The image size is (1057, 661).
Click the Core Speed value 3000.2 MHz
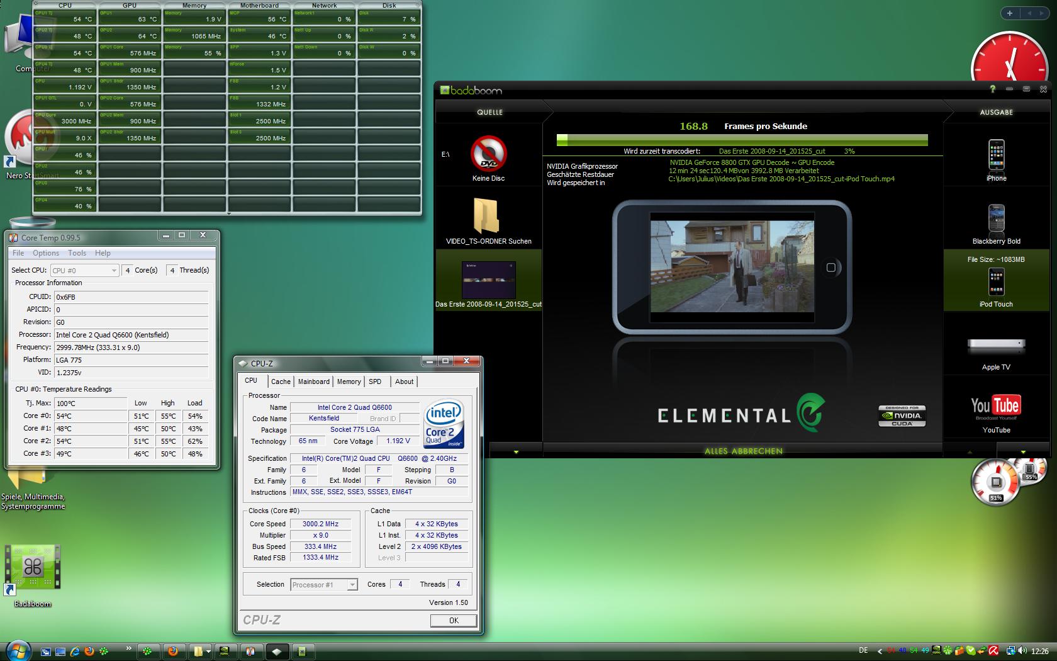click(x=321, y=524)
